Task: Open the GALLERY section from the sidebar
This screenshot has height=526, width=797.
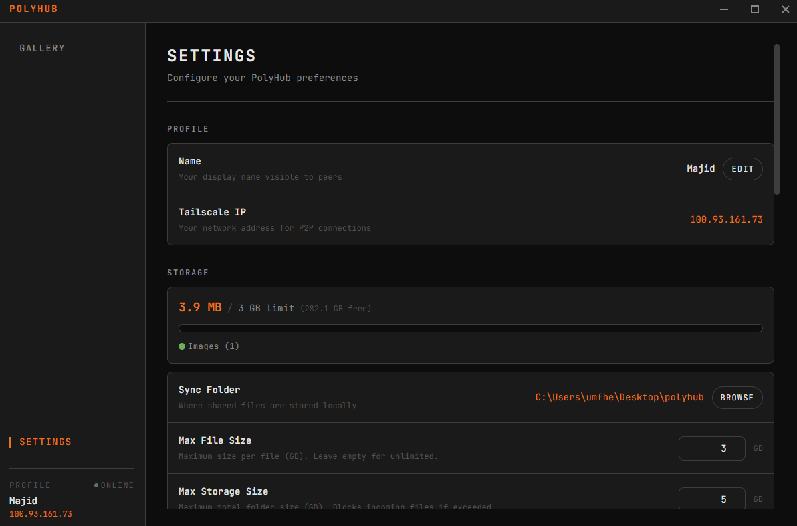Action: [x=42, y=48]
